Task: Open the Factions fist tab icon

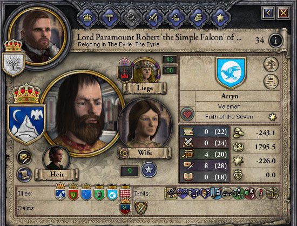Action: tap(198, 18)
